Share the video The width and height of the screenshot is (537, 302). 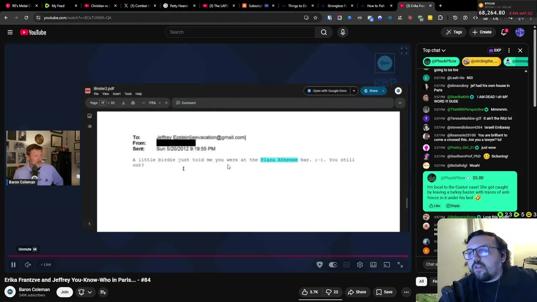coord(357,292)
